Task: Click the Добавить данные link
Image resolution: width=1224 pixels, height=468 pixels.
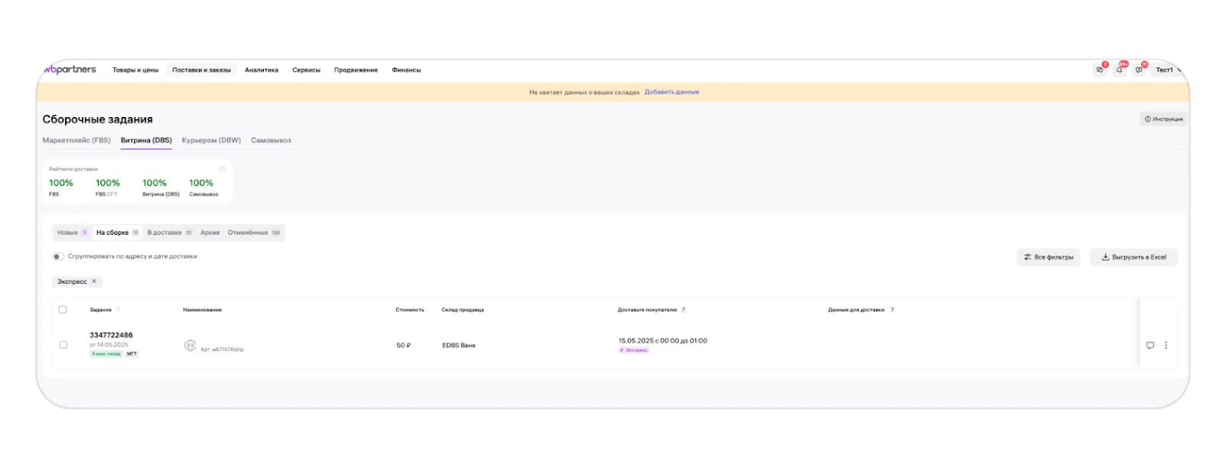Action: tap(672, 92)
